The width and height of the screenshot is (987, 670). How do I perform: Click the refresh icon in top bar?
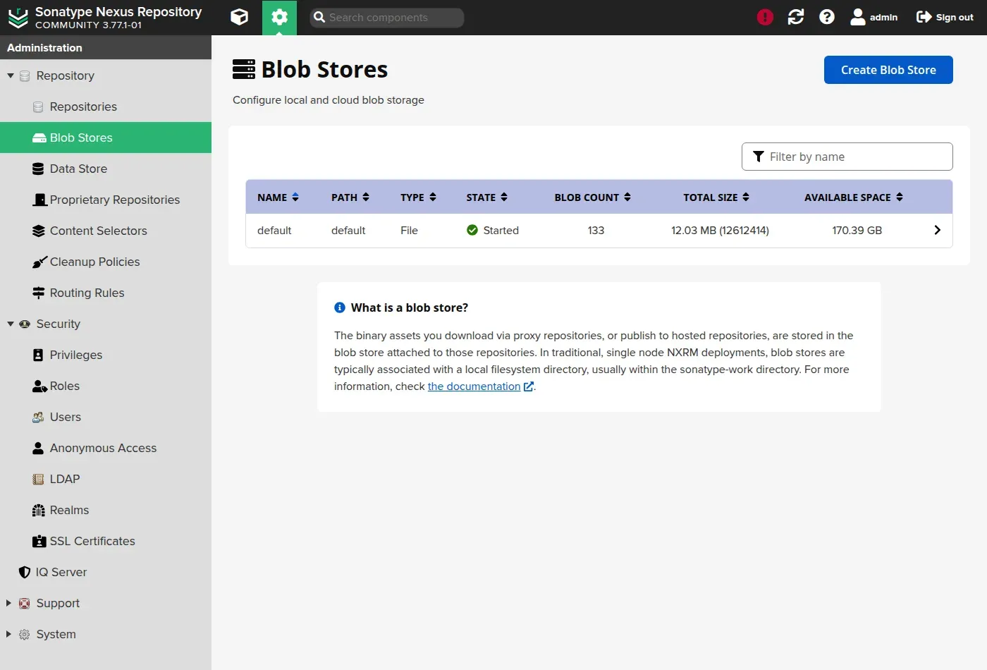(796, 17)
